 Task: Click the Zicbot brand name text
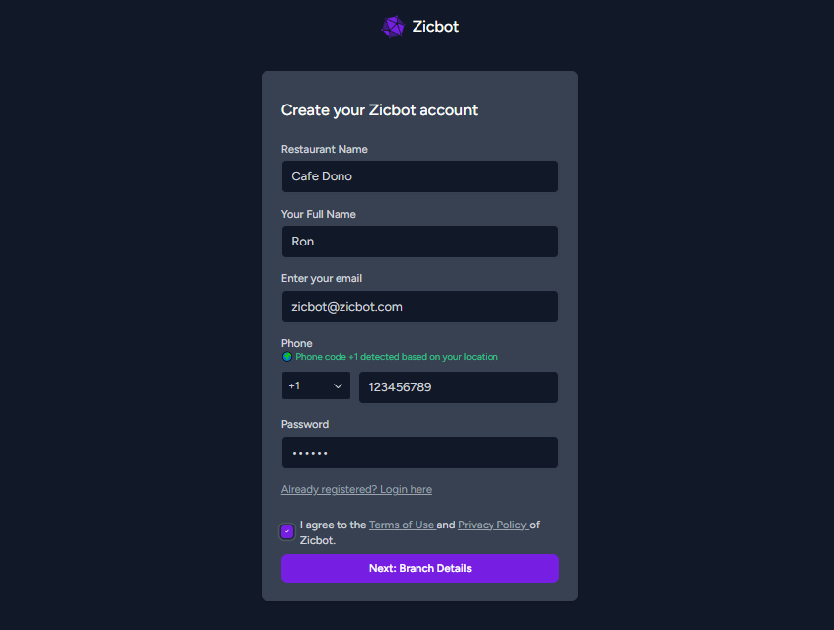[x=435, y=27]
